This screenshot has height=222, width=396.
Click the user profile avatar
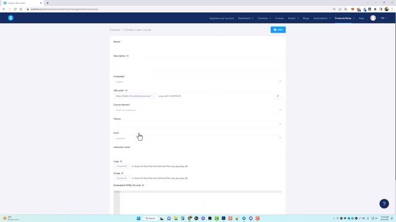[x=373, y=18]
